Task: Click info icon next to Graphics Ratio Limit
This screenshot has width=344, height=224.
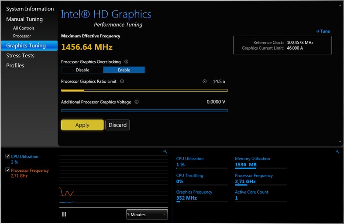Action: (x=122, y=81)
